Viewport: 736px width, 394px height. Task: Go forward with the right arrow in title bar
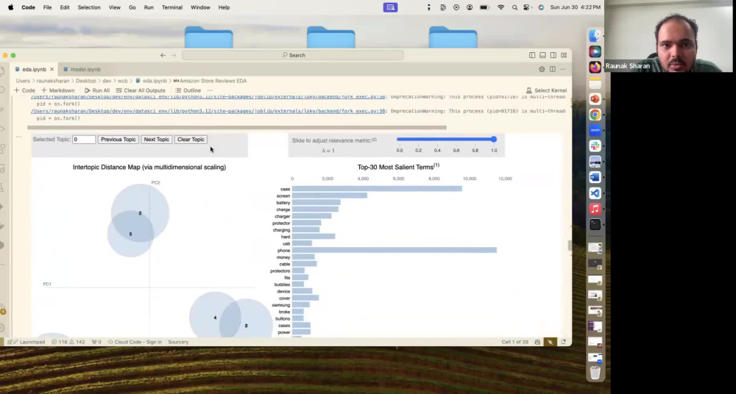[173, 55]
